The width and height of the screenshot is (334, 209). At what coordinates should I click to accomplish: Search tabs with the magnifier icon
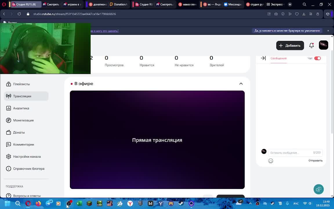coord(304,4)
